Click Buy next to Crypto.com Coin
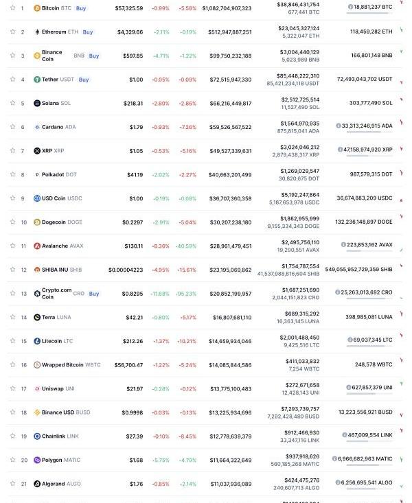Image resolution: width=412 pixels, height=503 pixels. (x=94, y=294)
